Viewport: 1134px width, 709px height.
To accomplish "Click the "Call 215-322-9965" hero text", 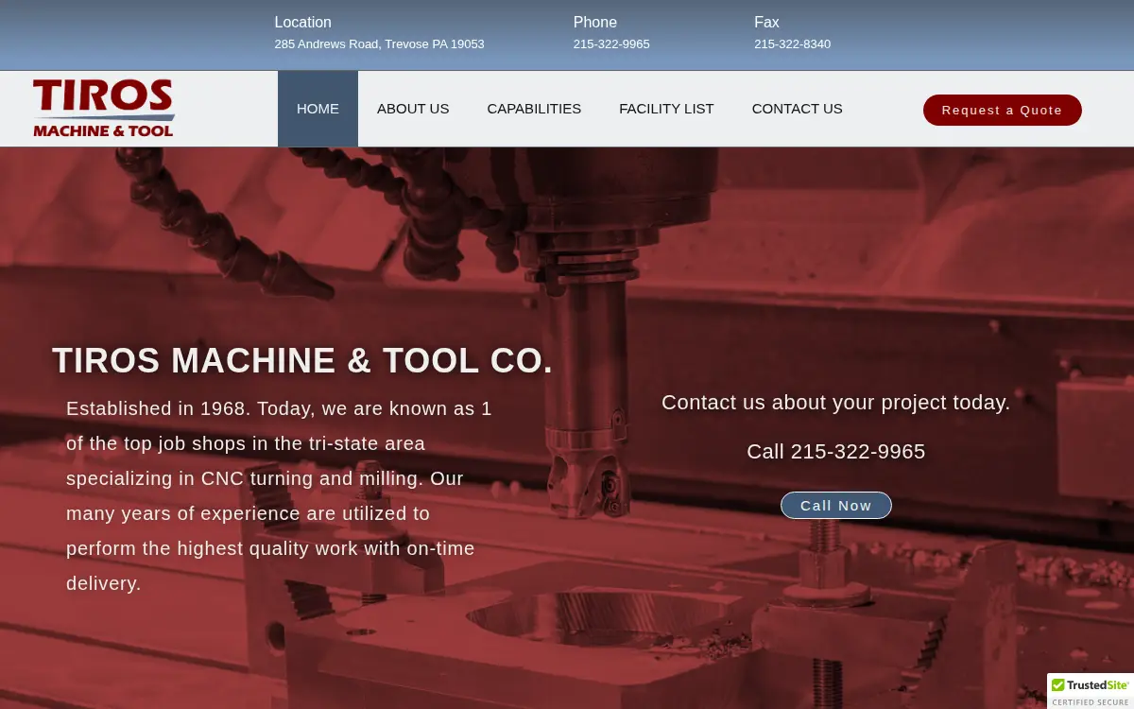I will [835, 452].
